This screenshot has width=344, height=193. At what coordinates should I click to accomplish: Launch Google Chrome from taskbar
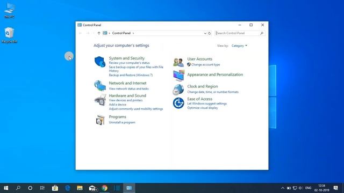click(105, 188)
